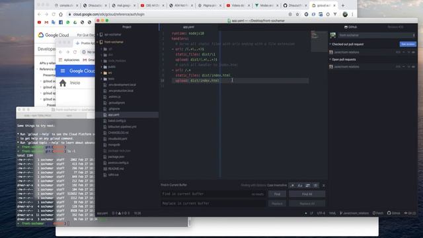Click the Find in current buffer field
Screen dimensions: 423x238
click(213, 194)
